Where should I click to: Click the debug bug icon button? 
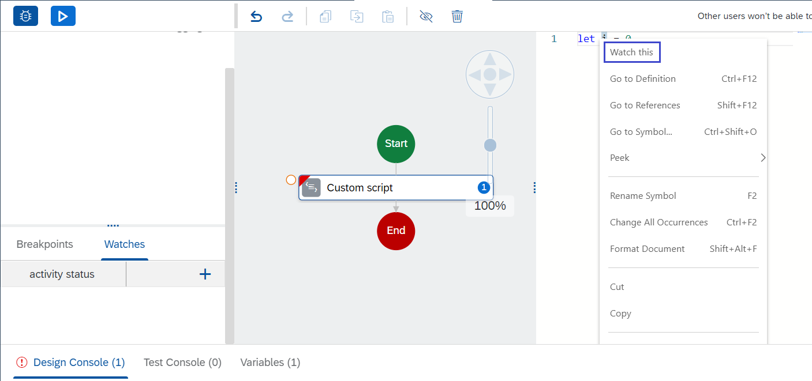pos(25,16)
